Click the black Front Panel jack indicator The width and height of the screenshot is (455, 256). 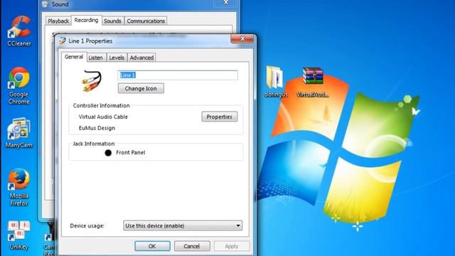108,153
